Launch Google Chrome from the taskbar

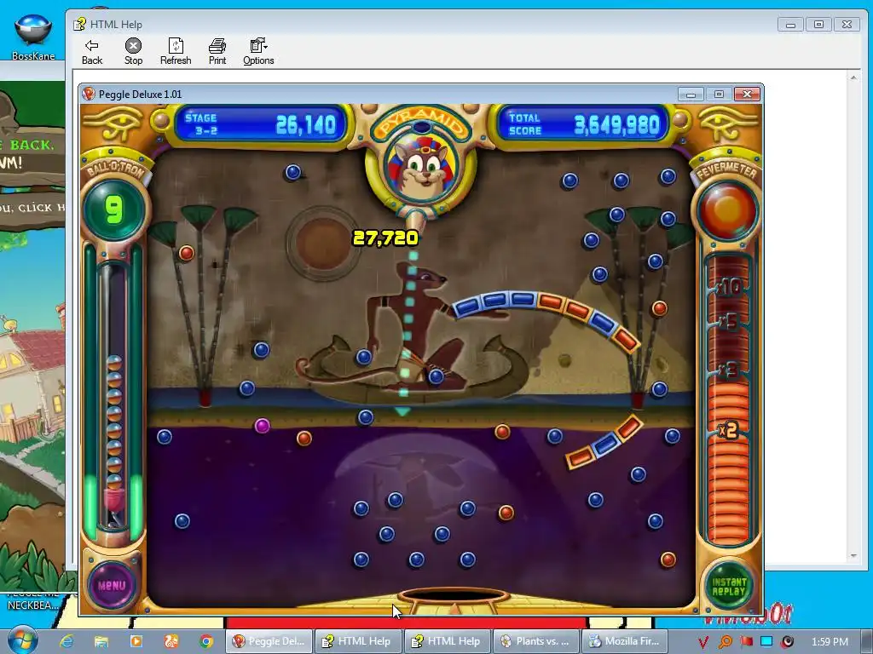pos(206,641)
